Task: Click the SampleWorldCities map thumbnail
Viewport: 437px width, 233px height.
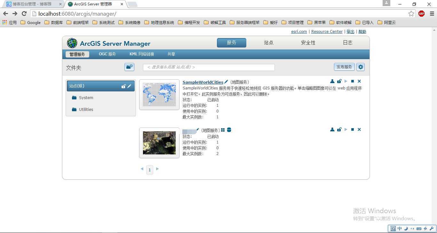Action: [x=159, y=95]
